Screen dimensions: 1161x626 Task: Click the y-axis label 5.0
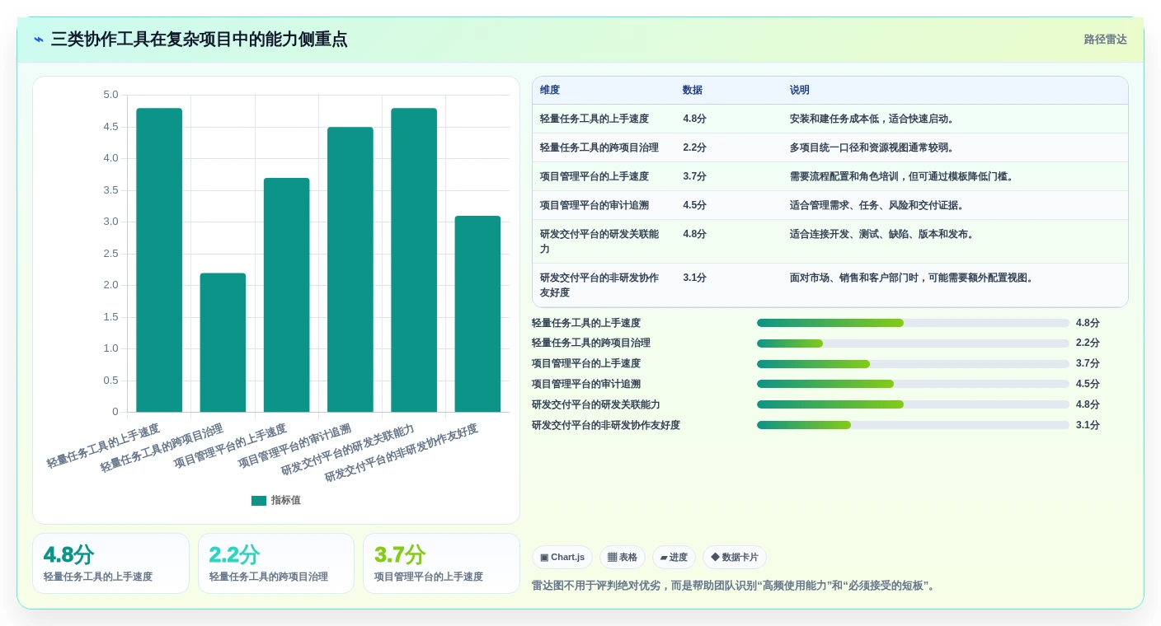coord(110,95)
